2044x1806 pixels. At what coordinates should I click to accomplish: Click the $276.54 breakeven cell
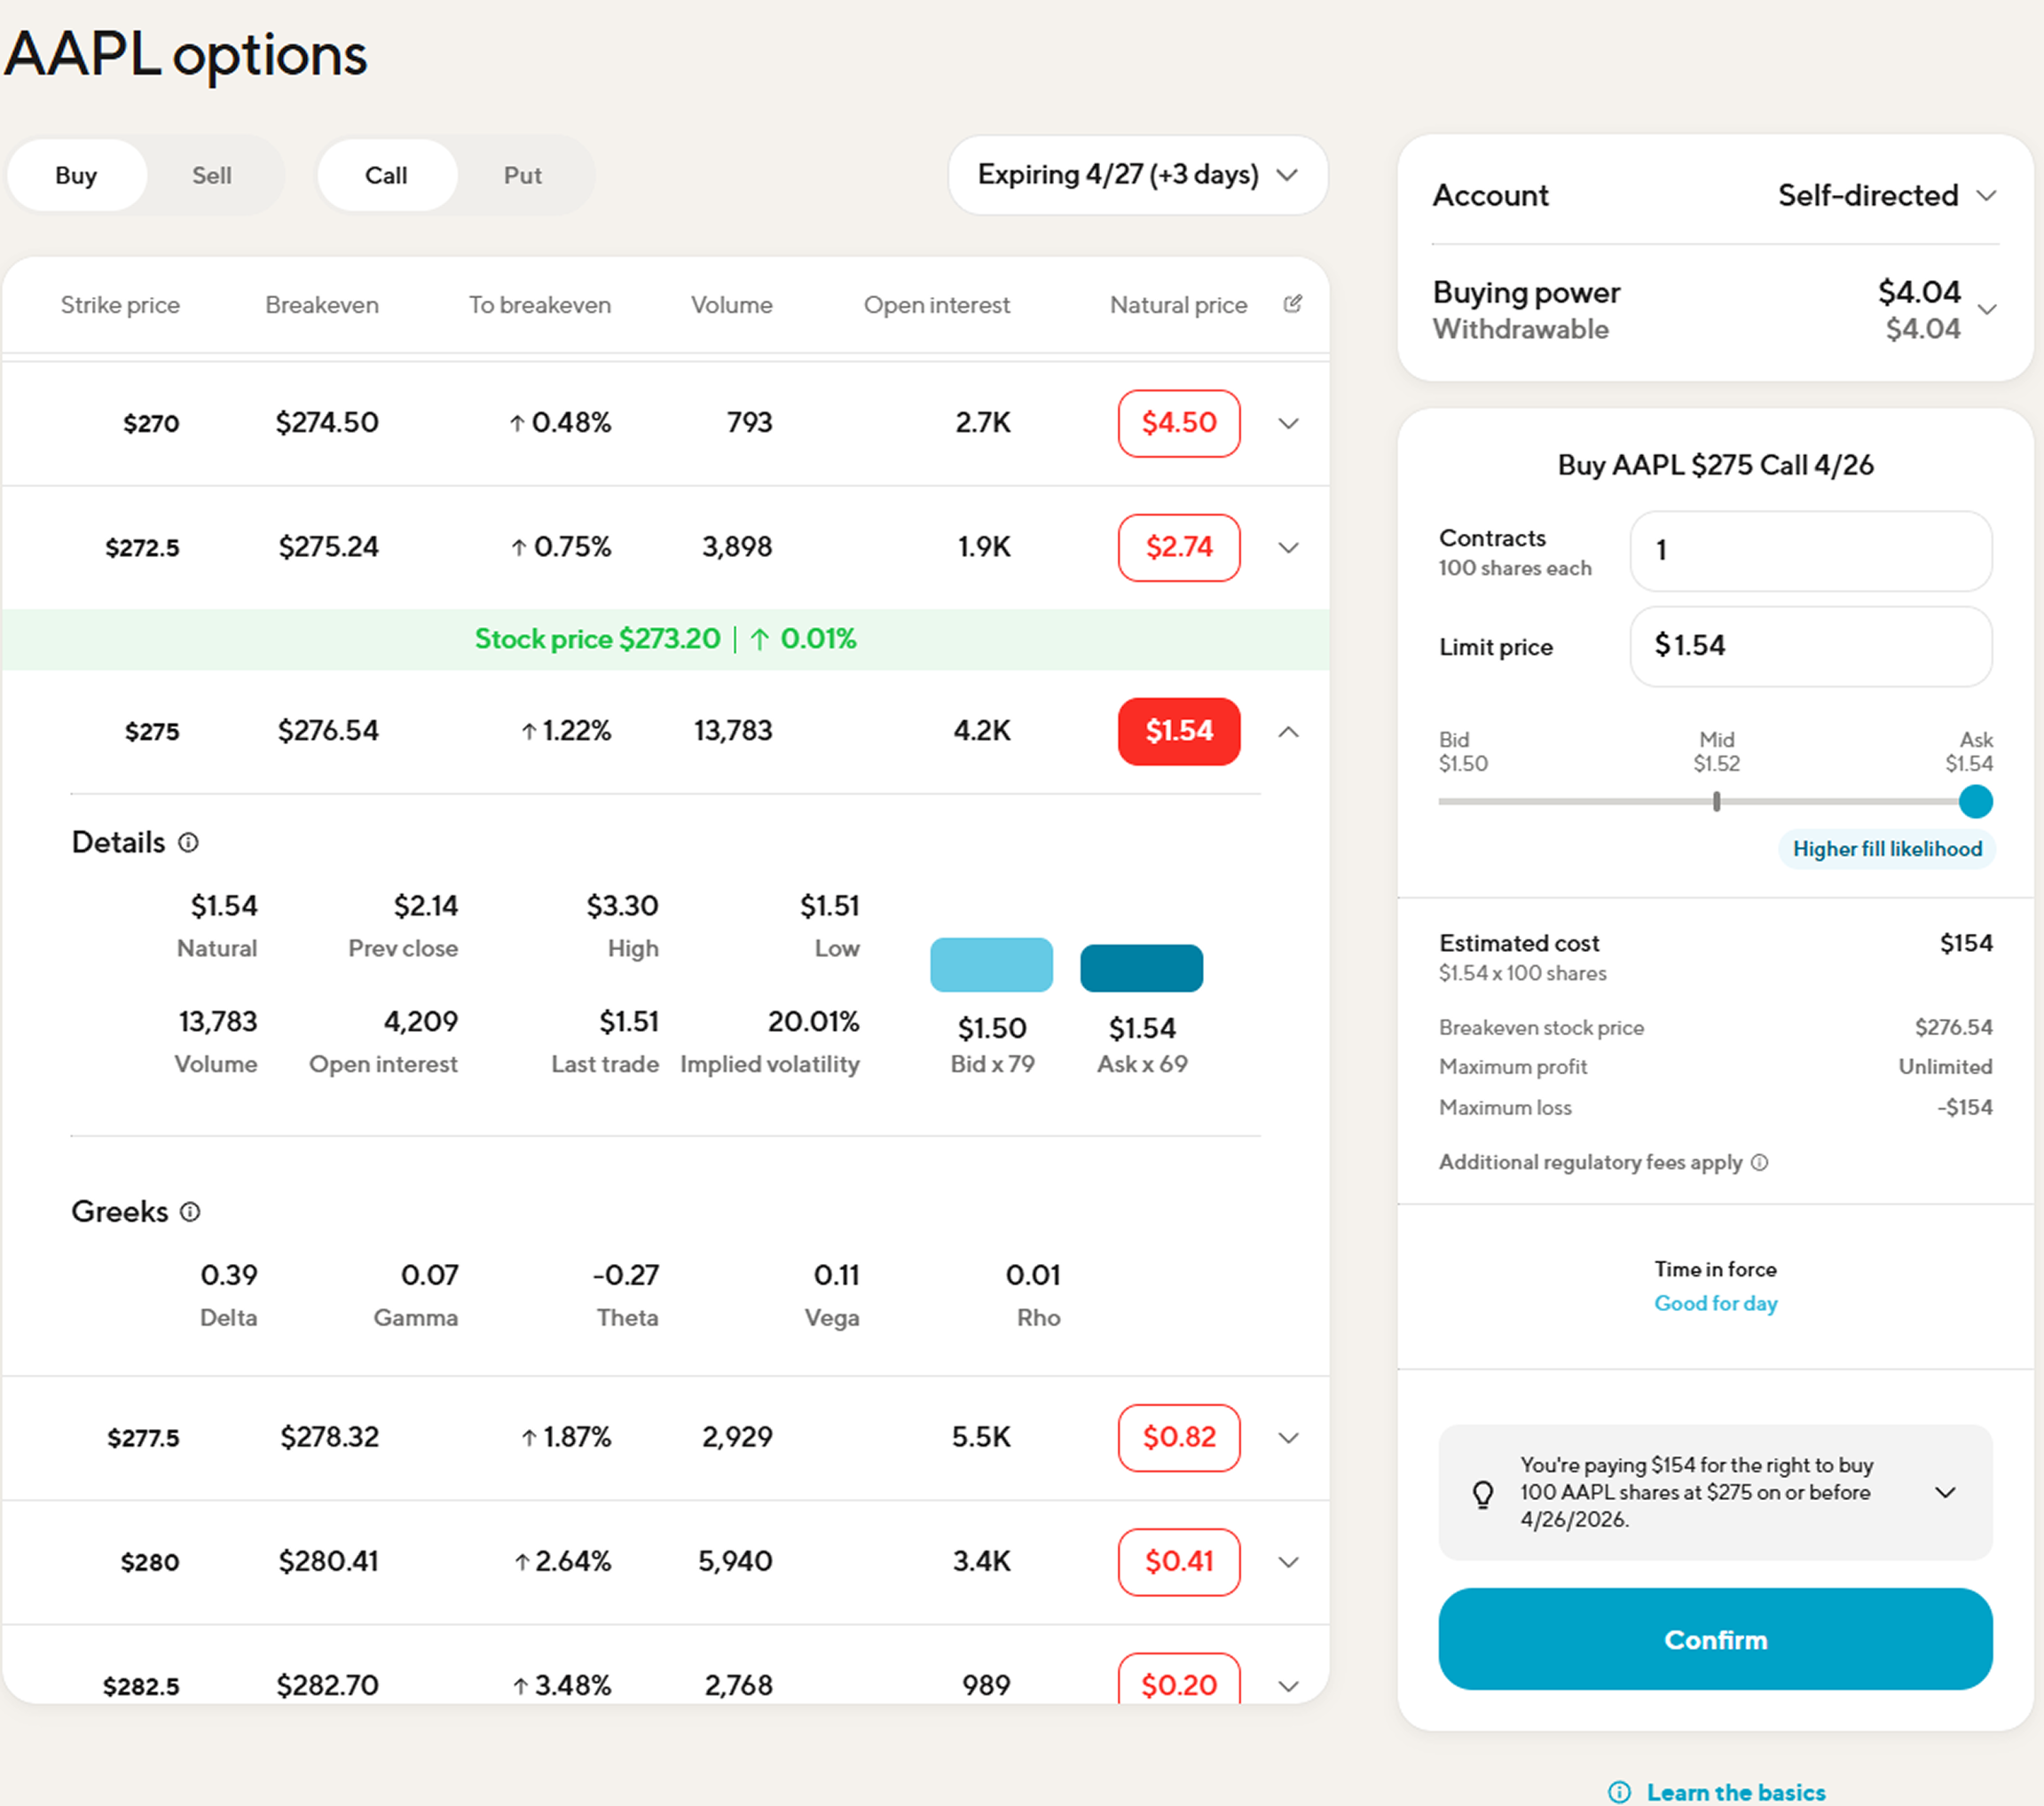328,731
